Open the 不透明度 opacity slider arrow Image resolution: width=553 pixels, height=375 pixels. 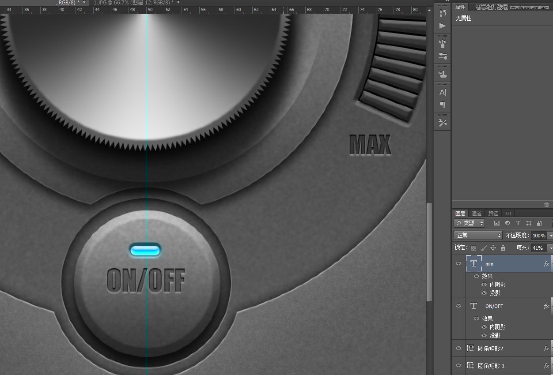[x=550, y=236]
